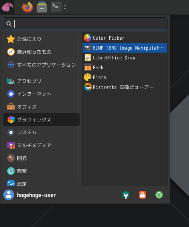Viewport: 189px width, 227px height.
Task: Show すべてのアプリケーション category
Action: click(x=41, y=65)
